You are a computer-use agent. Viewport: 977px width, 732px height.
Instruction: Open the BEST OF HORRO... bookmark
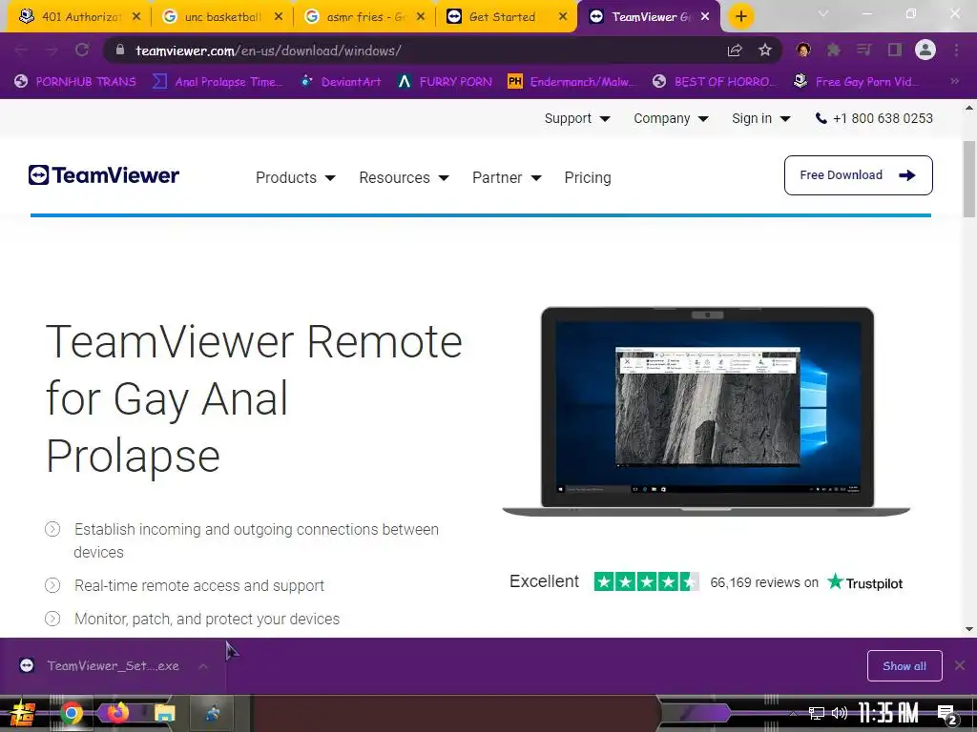pos(714,82)
